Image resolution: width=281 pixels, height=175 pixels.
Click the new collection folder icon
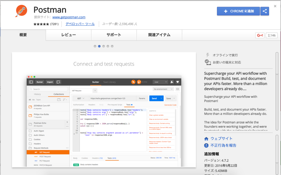(59, 100)
